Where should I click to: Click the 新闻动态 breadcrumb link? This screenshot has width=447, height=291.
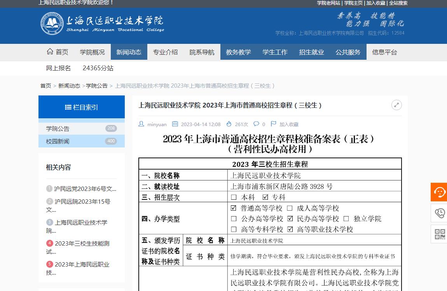pyautogui.click(x=69, y=86)
